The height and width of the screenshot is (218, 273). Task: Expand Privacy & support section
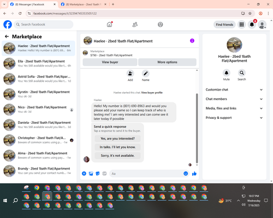[x=234, y=118]
